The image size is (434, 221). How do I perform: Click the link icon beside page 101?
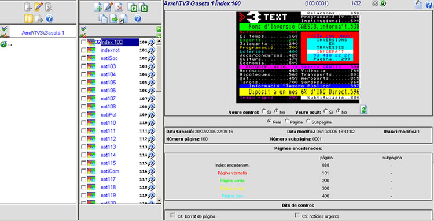click(x=151, y=50)
